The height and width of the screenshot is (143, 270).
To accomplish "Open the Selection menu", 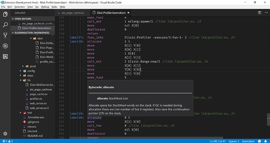I will [20, 7].
